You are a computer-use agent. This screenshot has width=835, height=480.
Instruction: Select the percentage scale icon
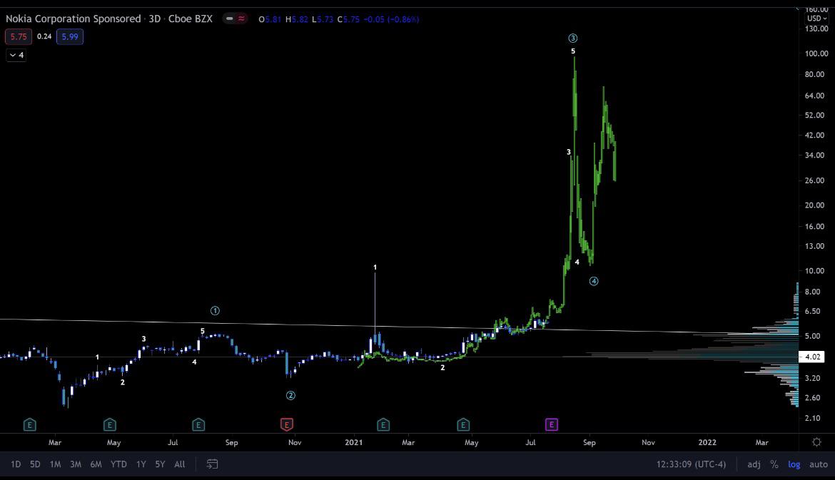[x=774, y=464]
